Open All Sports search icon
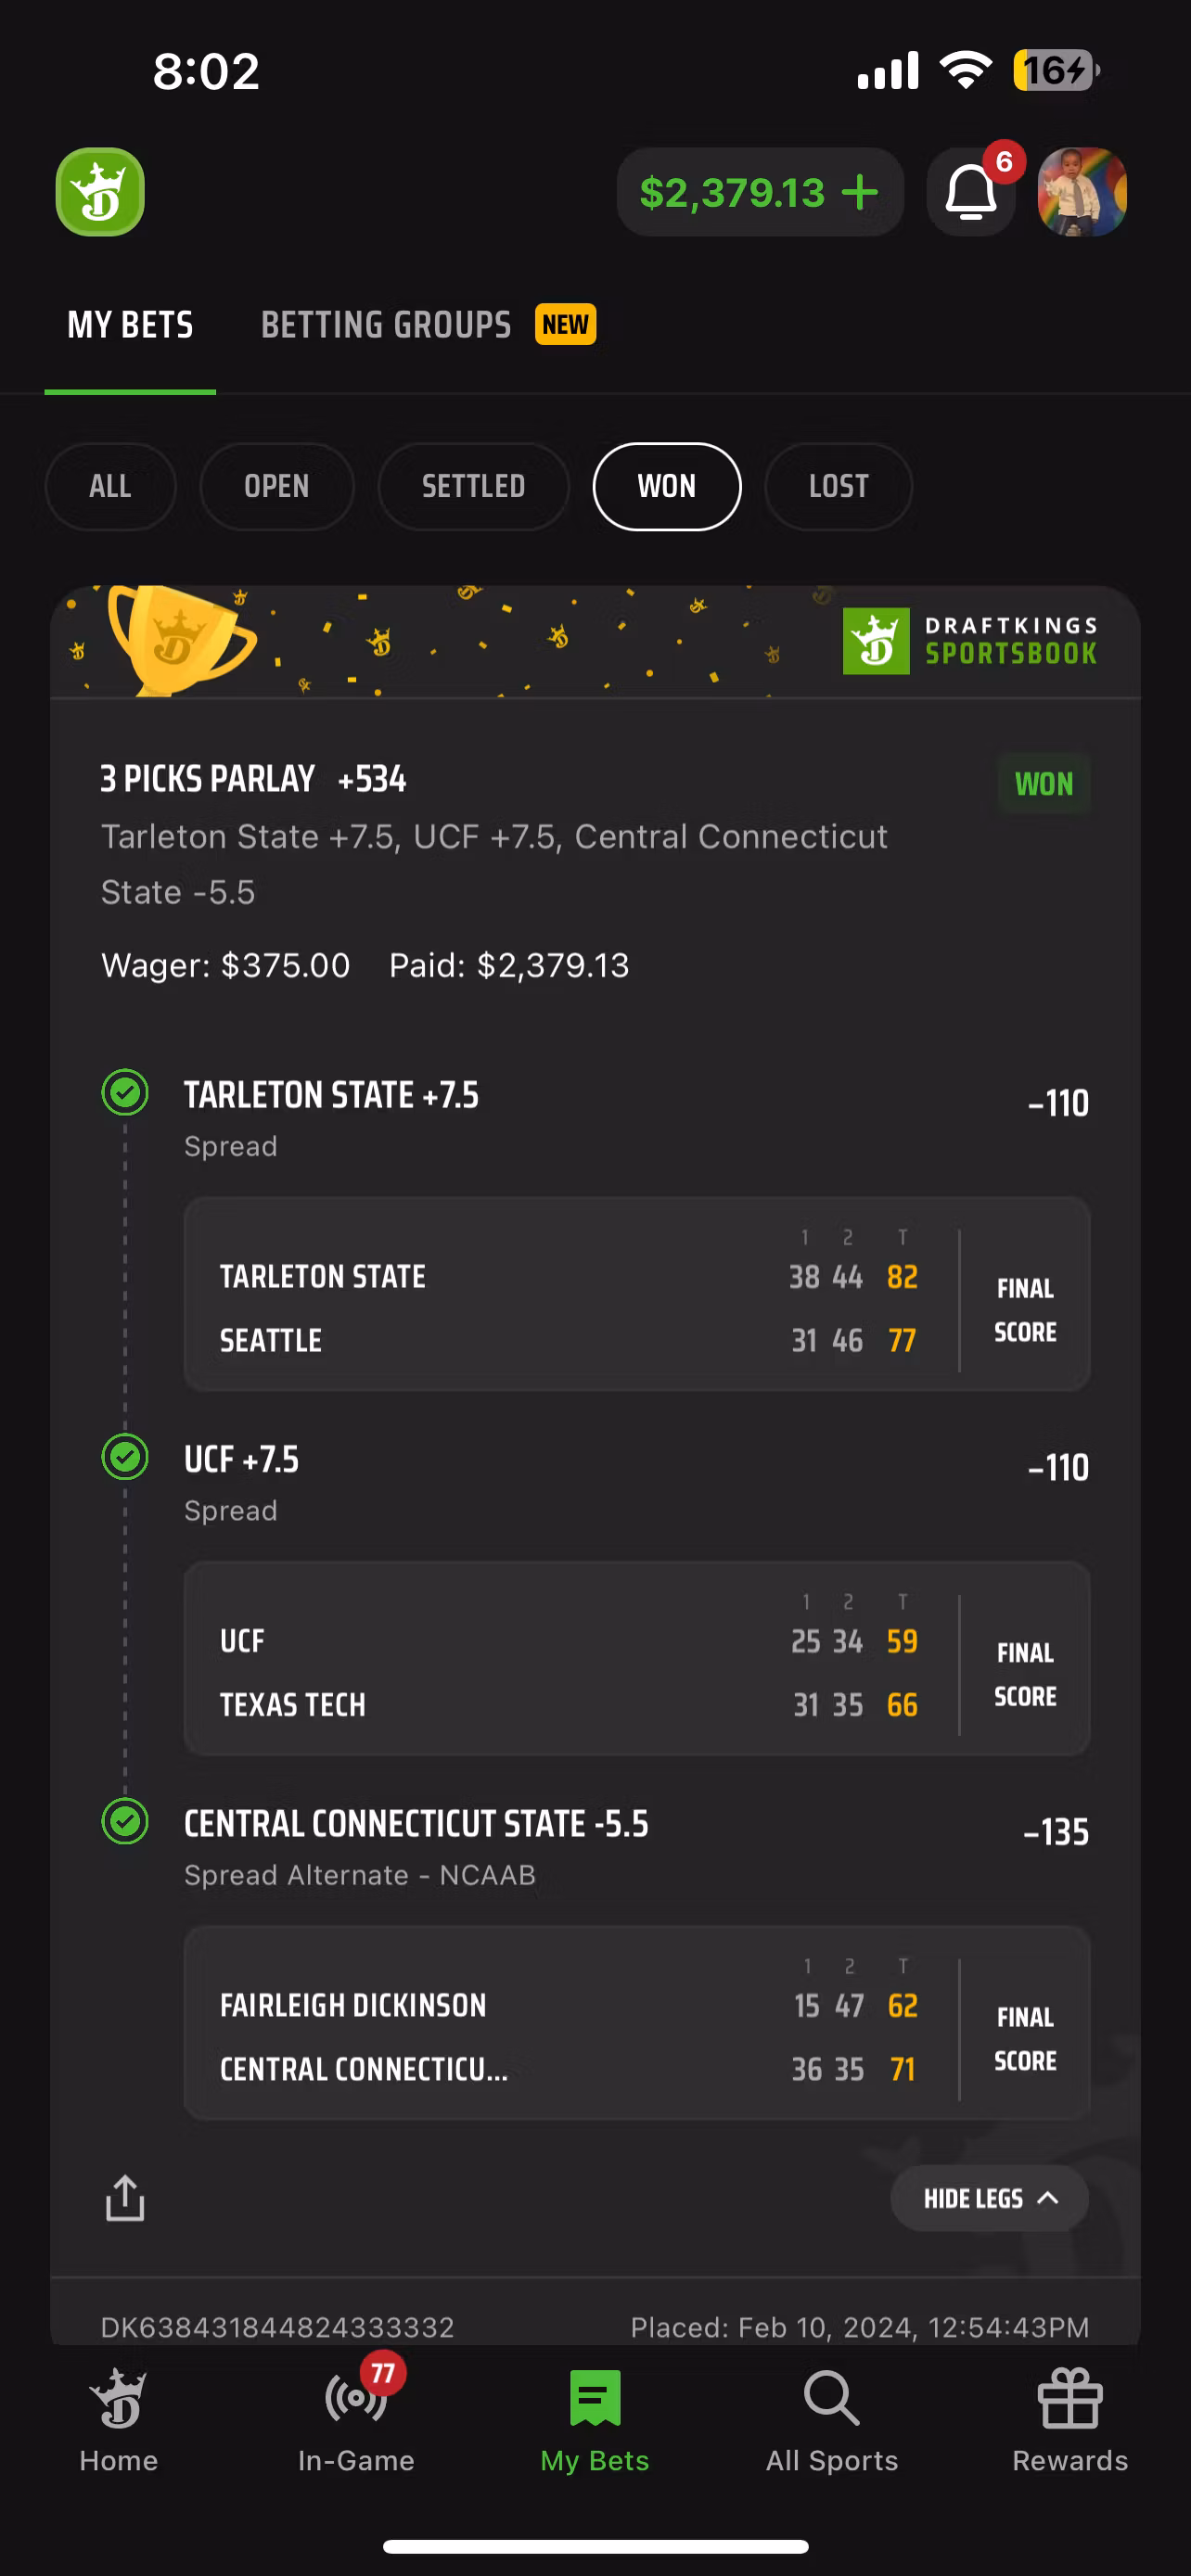Image resolution: width=1191 pixels, height=2576 pixels. [831, 2398]
